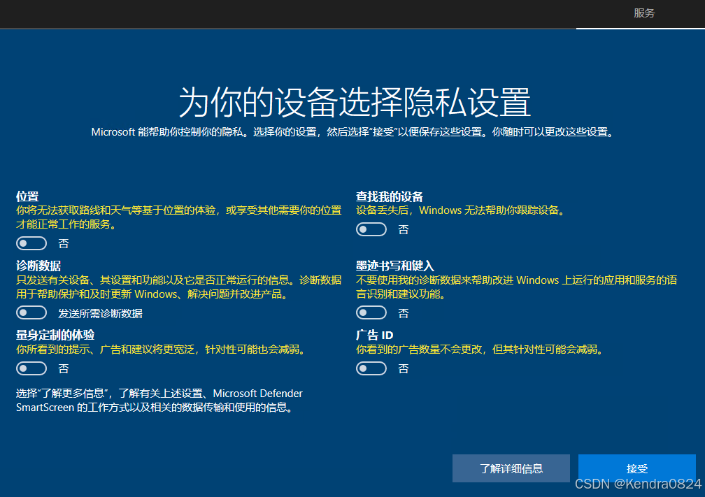Turn on 查找我的设备 switch
705x497 pixels.
click(x=371, y=229)
